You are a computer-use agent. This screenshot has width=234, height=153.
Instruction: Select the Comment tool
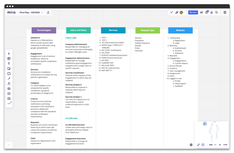pyautogui.click(x=9, y=89)
